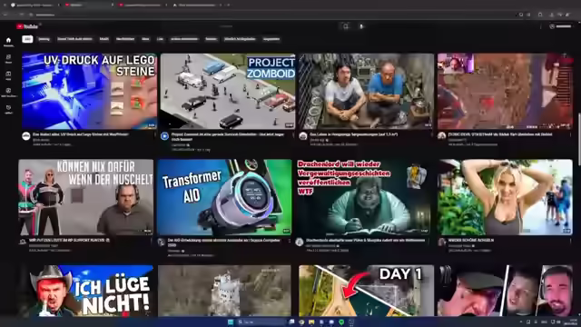
Task: Open File Explorer from the taskbar
Action: point(311,322)
